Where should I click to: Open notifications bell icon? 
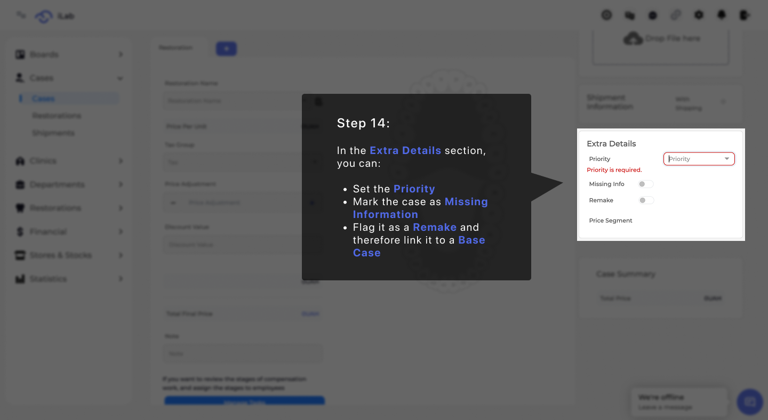pyautogui.click(x=722, y=15)
